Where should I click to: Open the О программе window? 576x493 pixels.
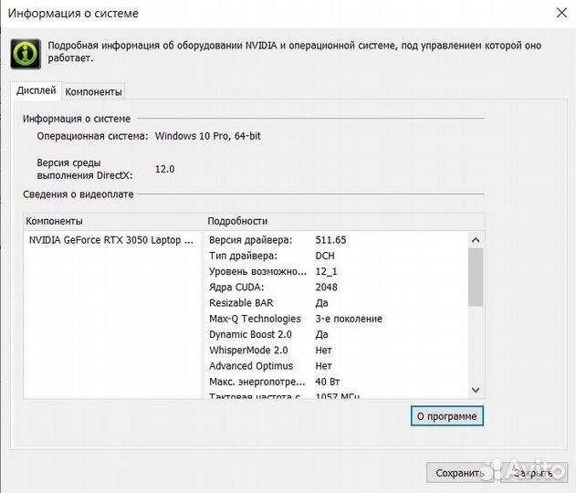[x=446, y=416]
